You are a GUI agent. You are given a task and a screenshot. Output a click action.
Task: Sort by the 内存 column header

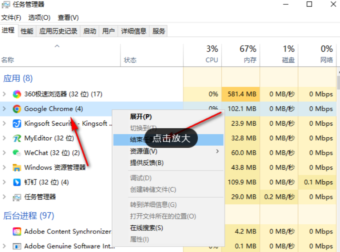pos(241,55)
